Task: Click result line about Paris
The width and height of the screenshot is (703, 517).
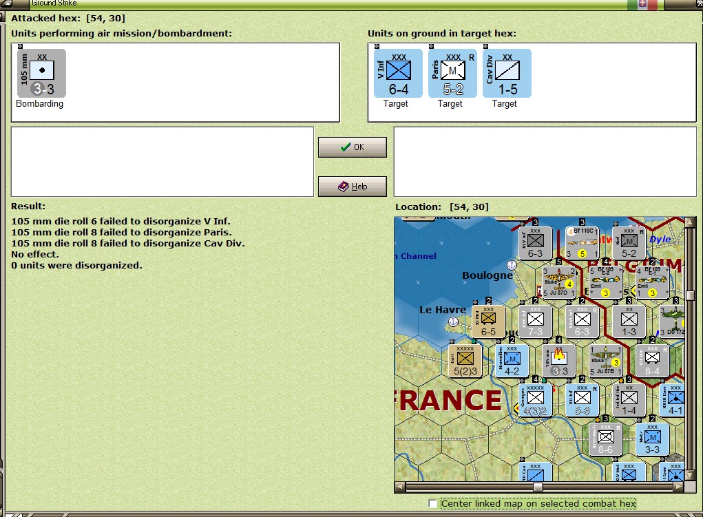Action: (x=121, y=232)
